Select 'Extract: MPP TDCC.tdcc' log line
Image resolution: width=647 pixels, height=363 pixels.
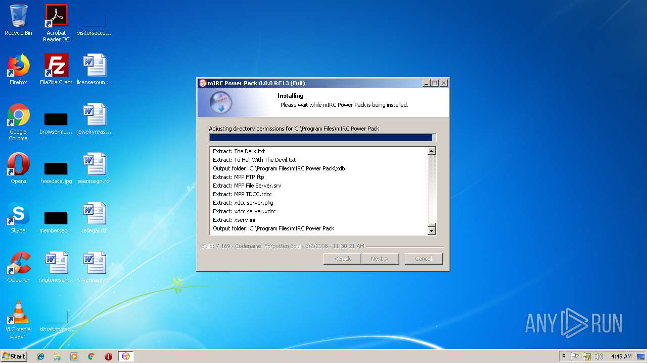click(242, 194)
